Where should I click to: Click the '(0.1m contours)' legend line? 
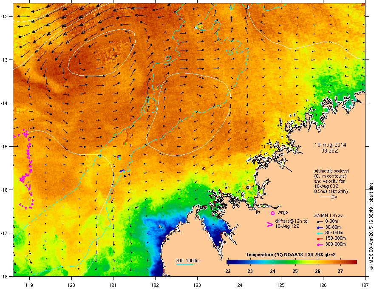tap(330, 176)
